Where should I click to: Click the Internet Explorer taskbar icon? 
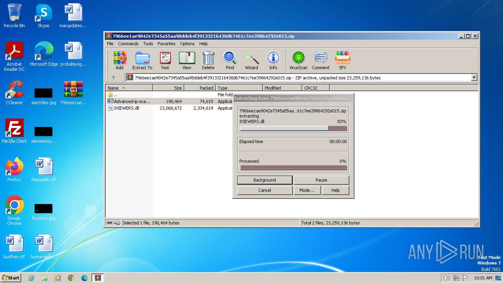click(x=31, y=278)
